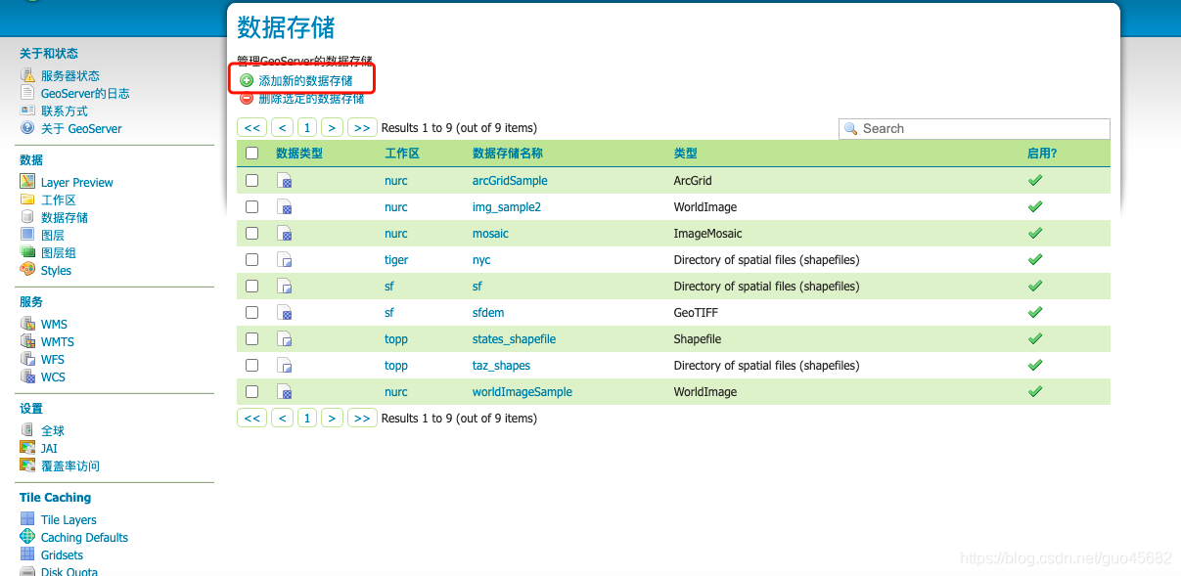Sort by the 工作区 column header
The height and width of the screenshot is (576, 1181).
pos(402,154)
